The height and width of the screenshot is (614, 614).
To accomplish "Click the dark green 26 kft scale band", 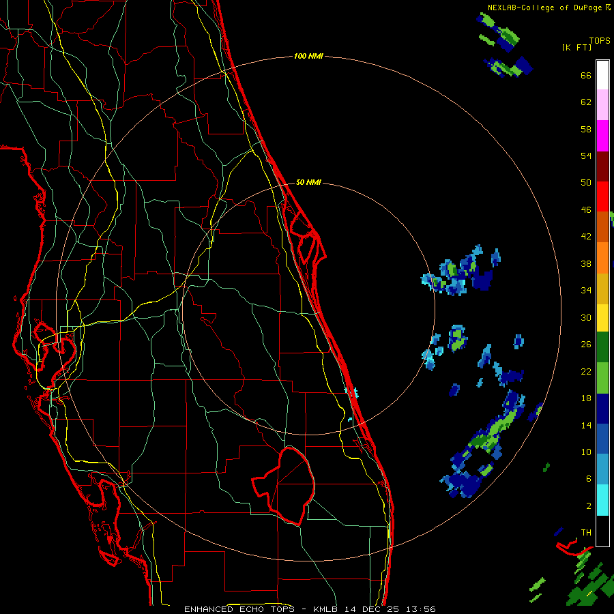I will [602, 347].
